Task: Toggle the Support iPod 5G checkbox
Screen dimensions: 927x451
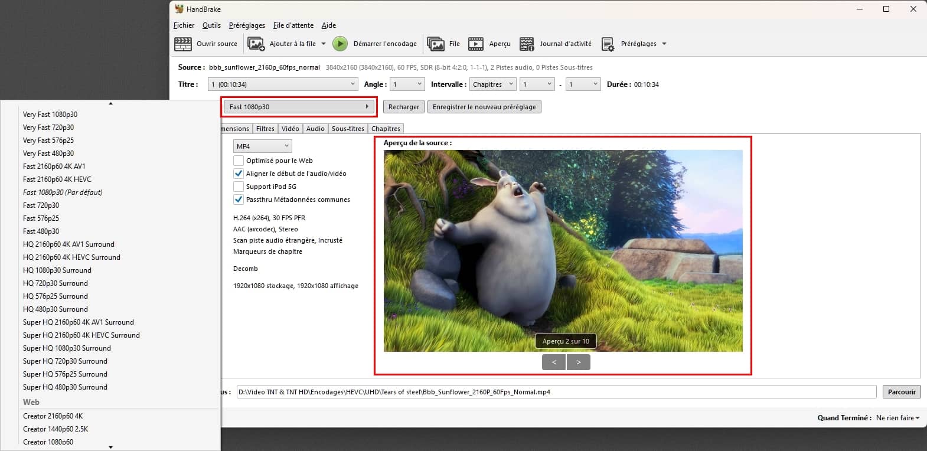Action: tap(239, 187)
